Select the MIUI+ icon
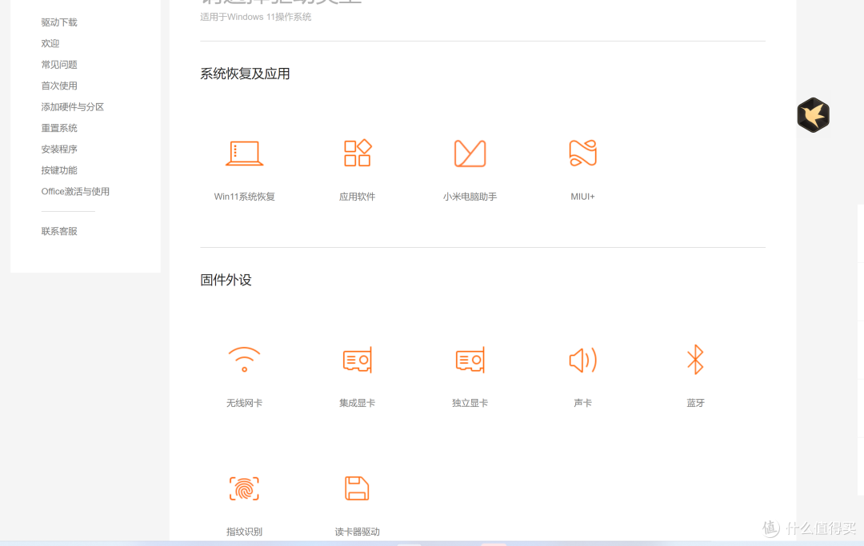Image resolution: width=864 pixels, height=546 pixels. pos(583,153)
